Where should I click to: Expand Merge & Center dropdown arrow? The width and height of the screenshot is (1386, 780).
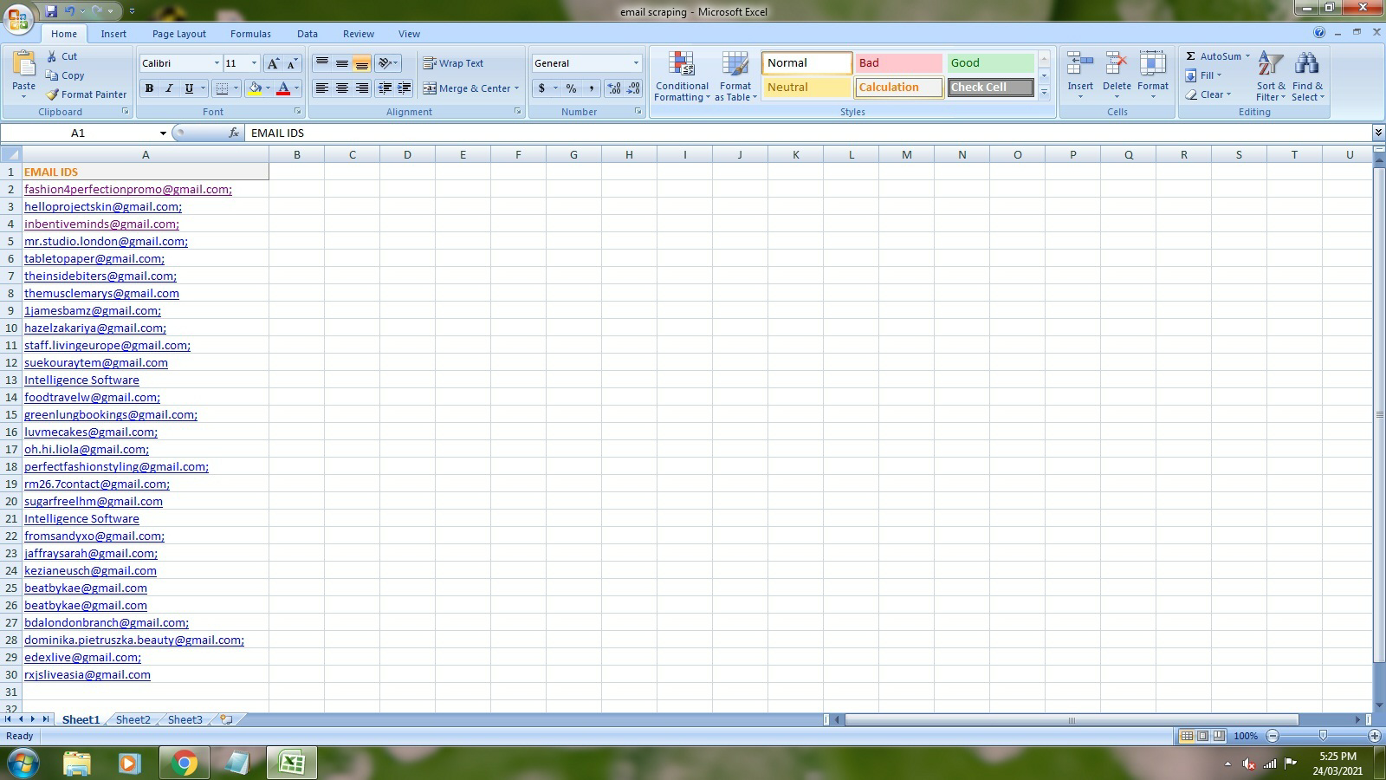coord(516,88)
